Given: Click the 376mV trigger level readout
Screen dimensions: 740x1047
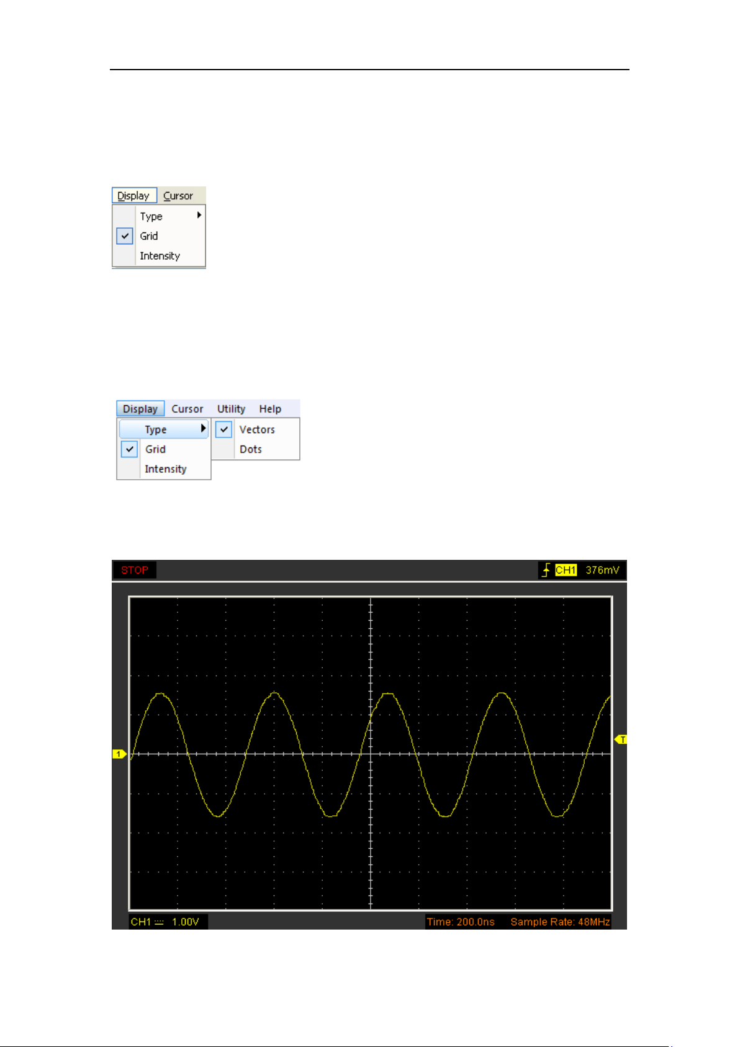Looking at the screenshot, I should pyautogui.click(x=602, y=570).
